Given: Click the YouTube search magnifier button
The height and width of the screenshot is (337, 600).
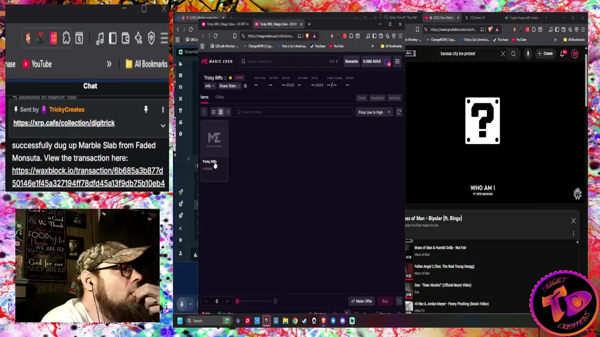Looking at the screenshot, I should (x=513, y=54).
